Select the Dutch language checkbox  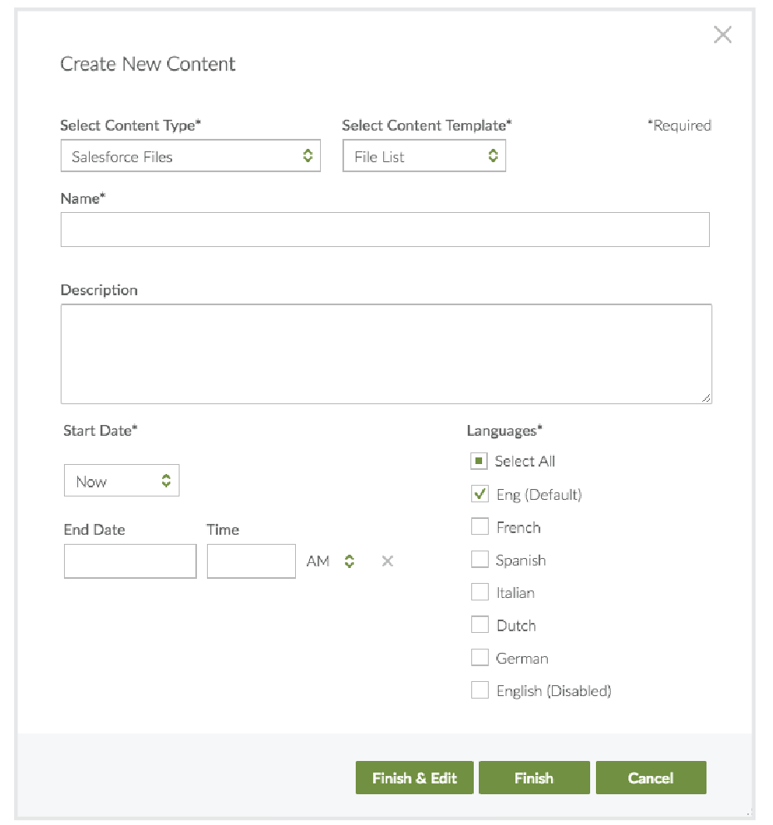(x=480, y=625)
